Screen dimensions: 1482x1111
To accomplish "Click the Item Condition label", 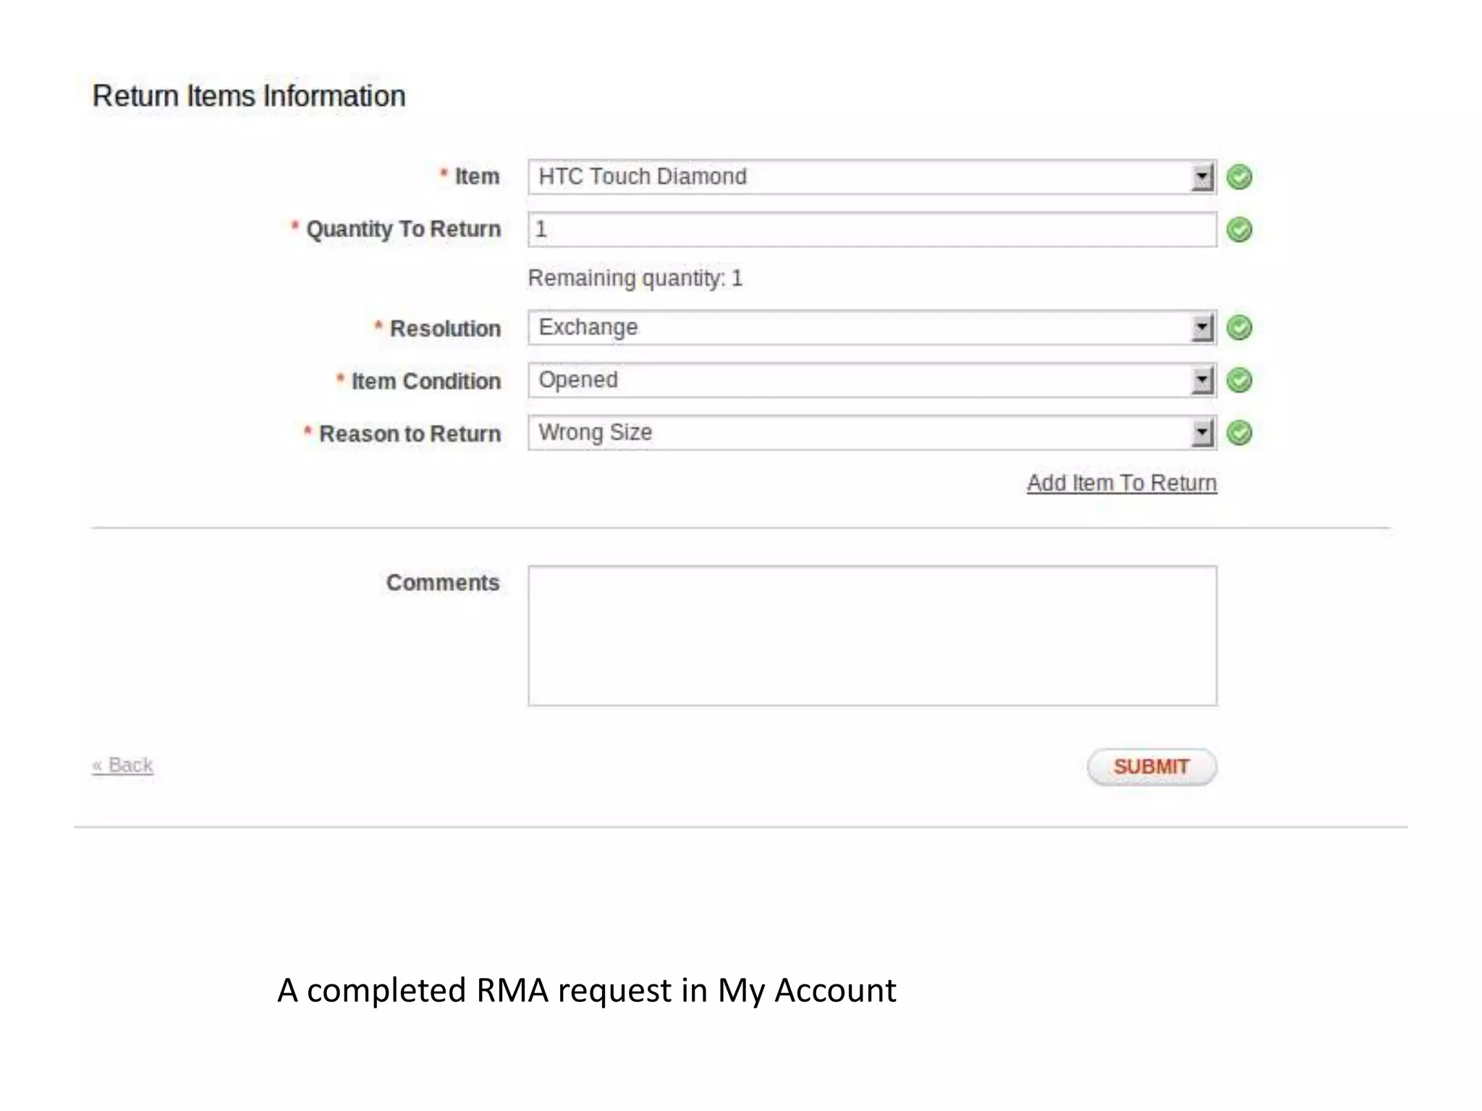I will coord(426,381).
